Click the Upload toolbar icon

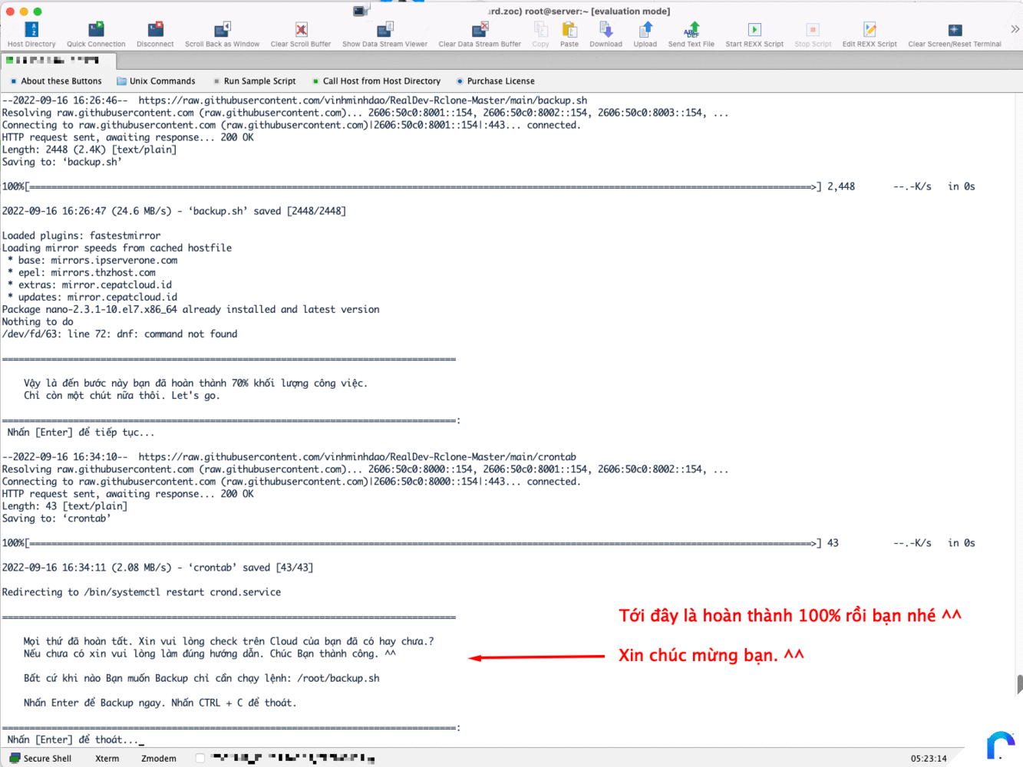[x=645, y=35]
